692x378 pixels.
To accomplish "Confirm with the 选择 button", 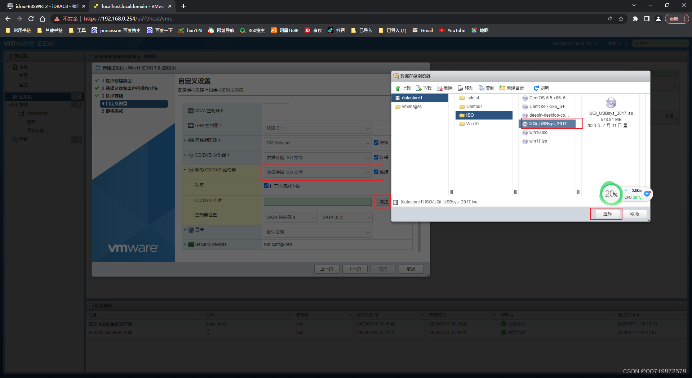I will pos(607,214).
